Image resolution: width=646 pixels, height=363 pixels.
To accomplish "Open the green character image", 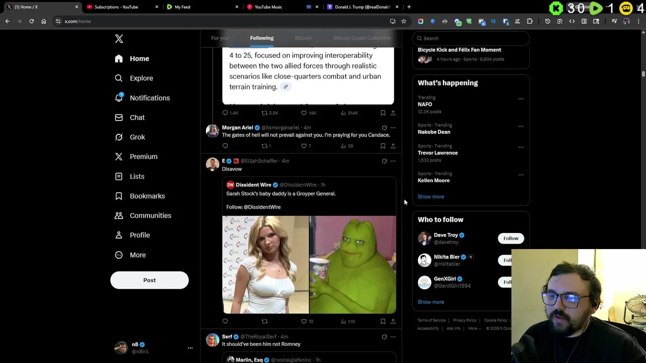I will pos(353,265).
